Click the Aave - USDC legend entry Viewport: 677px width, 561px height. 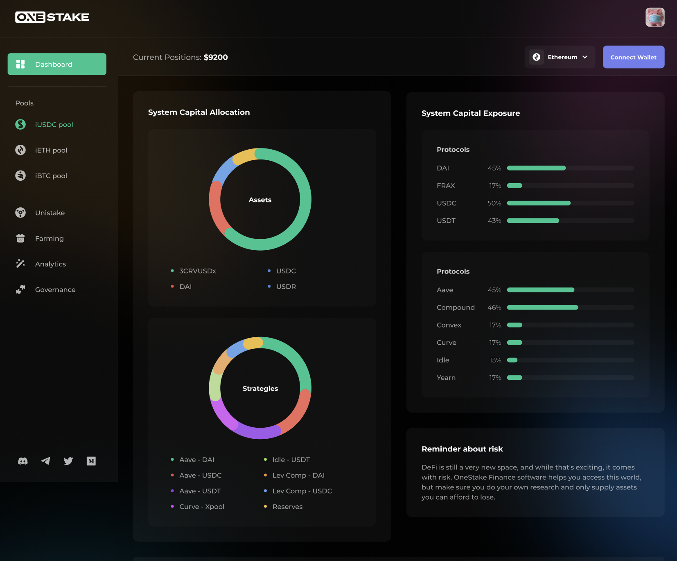196,476
